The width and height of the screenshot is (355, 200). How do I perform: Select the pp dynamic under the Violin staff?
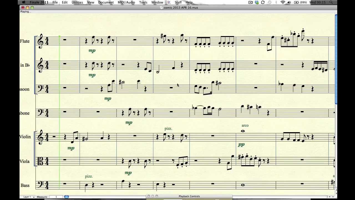point(241,145)
